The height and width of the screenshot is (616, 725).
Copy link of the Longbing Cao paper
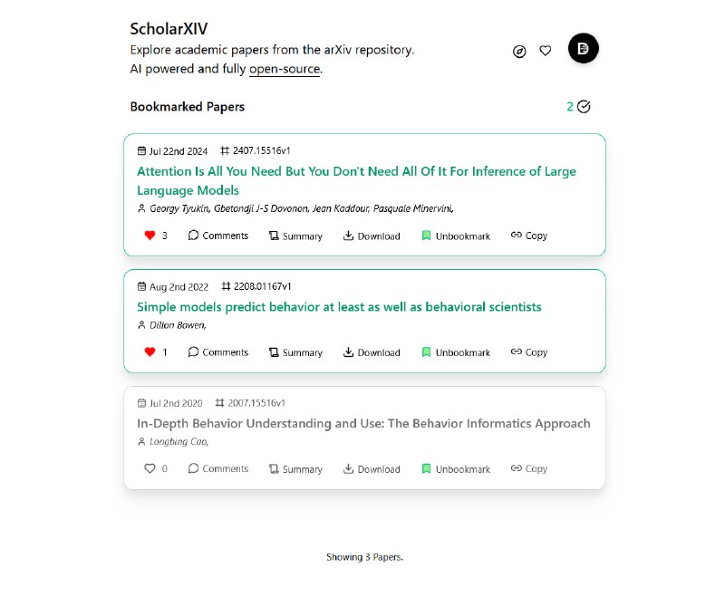click(x=529, y=468)
